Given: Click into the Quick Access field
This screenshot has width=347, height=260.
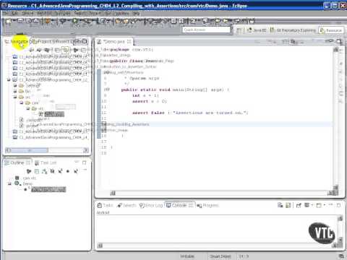Looking at the screenshot, I should click(207, 30).
